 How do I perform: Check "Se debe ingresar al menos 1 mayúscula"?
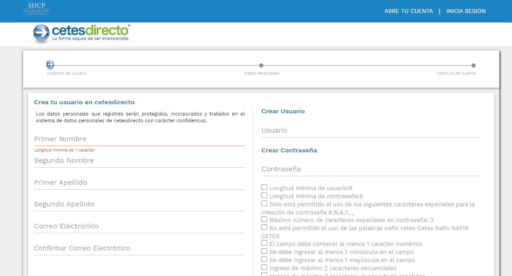(264, 259)
